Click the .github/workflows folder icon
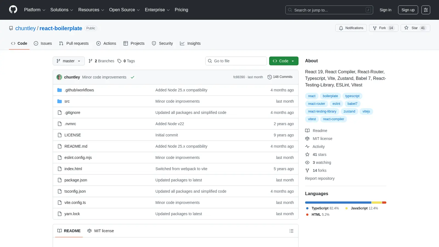The width and height of the screenshot is (439, 247). [60, 90]
